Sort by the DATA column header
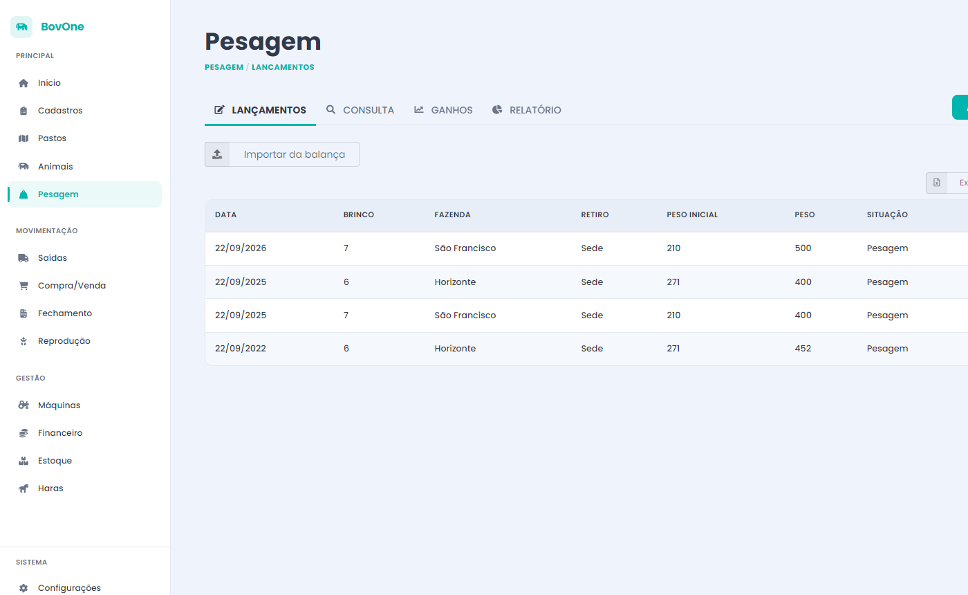The image size is (968, 595). click(x=225, y=214)
